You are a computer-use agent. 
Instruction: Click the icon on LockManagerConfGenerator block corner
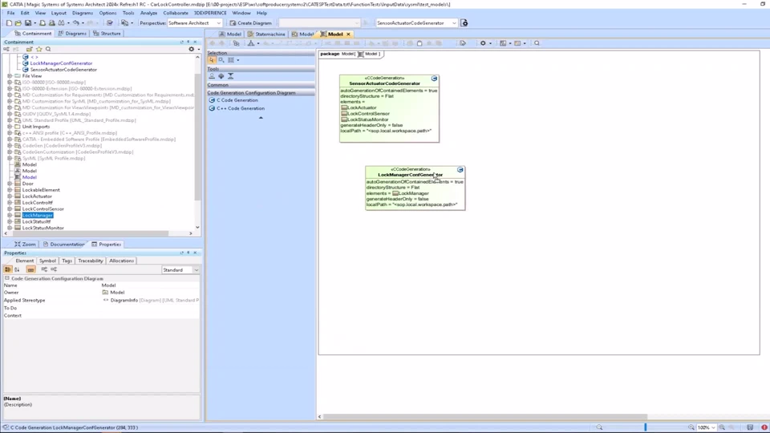[x=460, y=169]
